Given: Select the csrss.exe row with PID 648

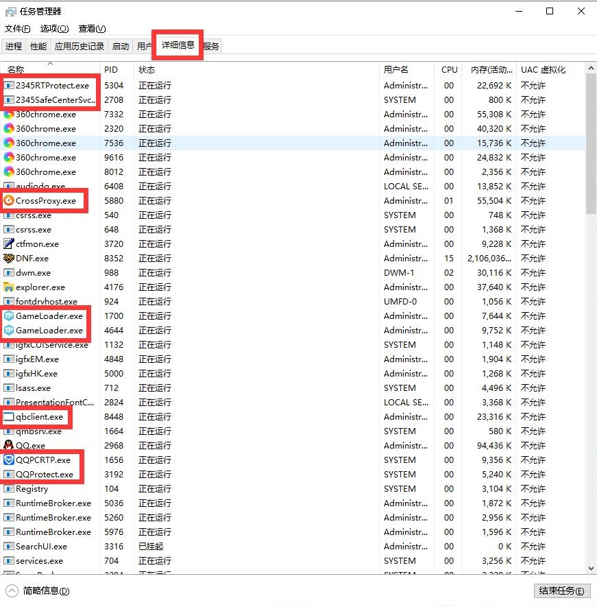Looking at the screenshot, I should click(x=293, y=230).
